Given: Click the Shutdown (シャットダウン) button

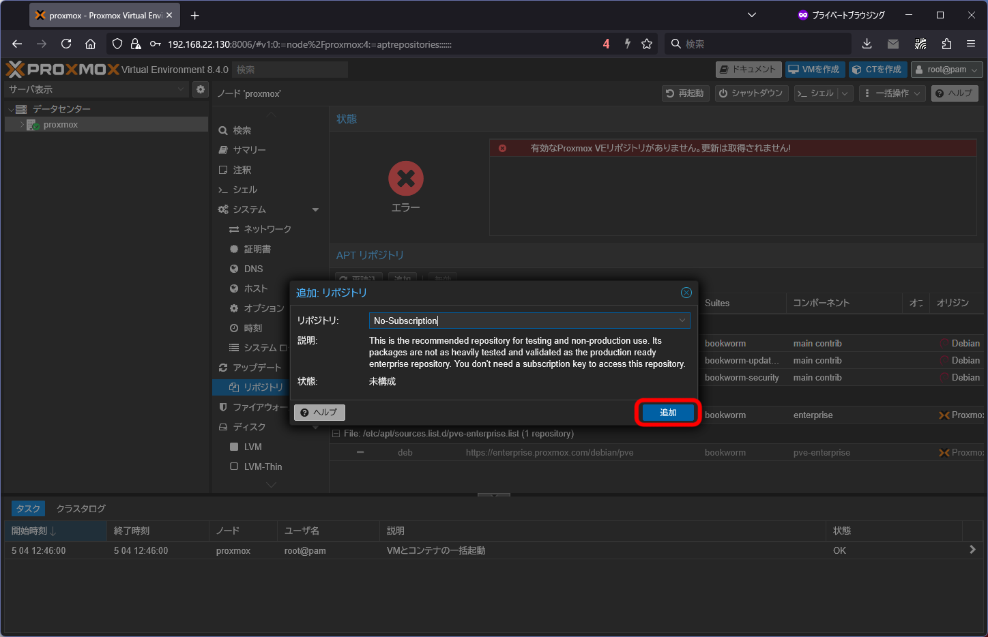Looking at the screenshot, I should 751,93.
